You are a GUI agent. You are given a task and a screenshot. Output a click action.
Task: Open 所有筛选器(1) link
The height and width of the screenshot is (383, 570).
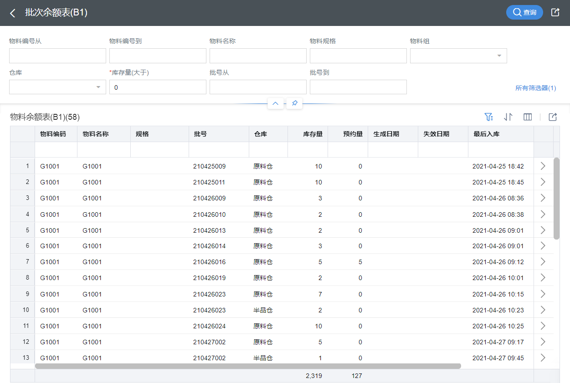[535, 88]
